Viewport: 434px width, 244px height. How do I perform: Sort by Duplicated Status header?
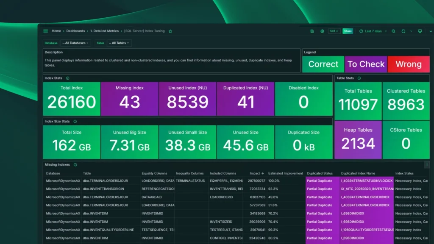point(320,173)
